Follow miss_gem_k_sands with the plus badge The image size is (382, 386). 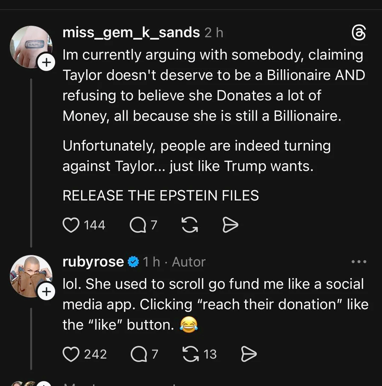pos(46,63)
